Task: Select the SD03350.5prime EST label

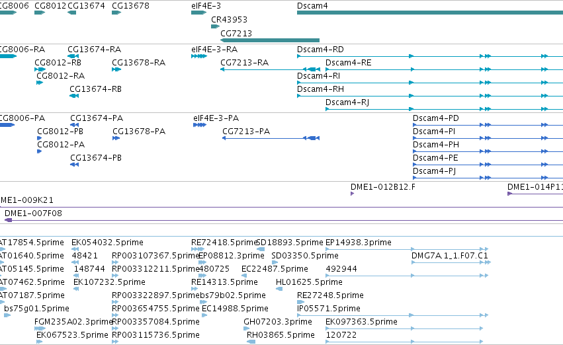Action: [x=305, y=256]
